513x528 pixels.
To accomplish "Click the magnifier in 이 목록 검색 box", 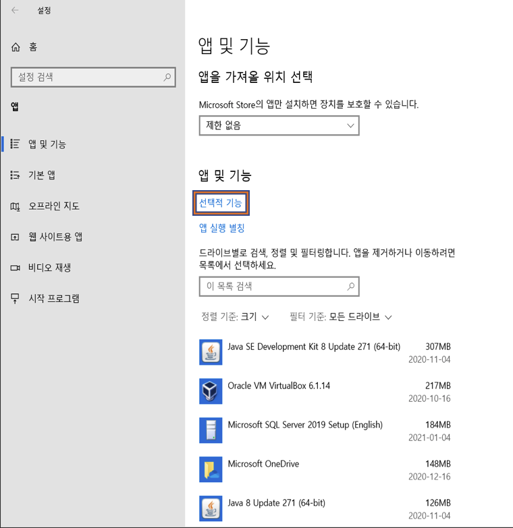I will pos(351,286).
